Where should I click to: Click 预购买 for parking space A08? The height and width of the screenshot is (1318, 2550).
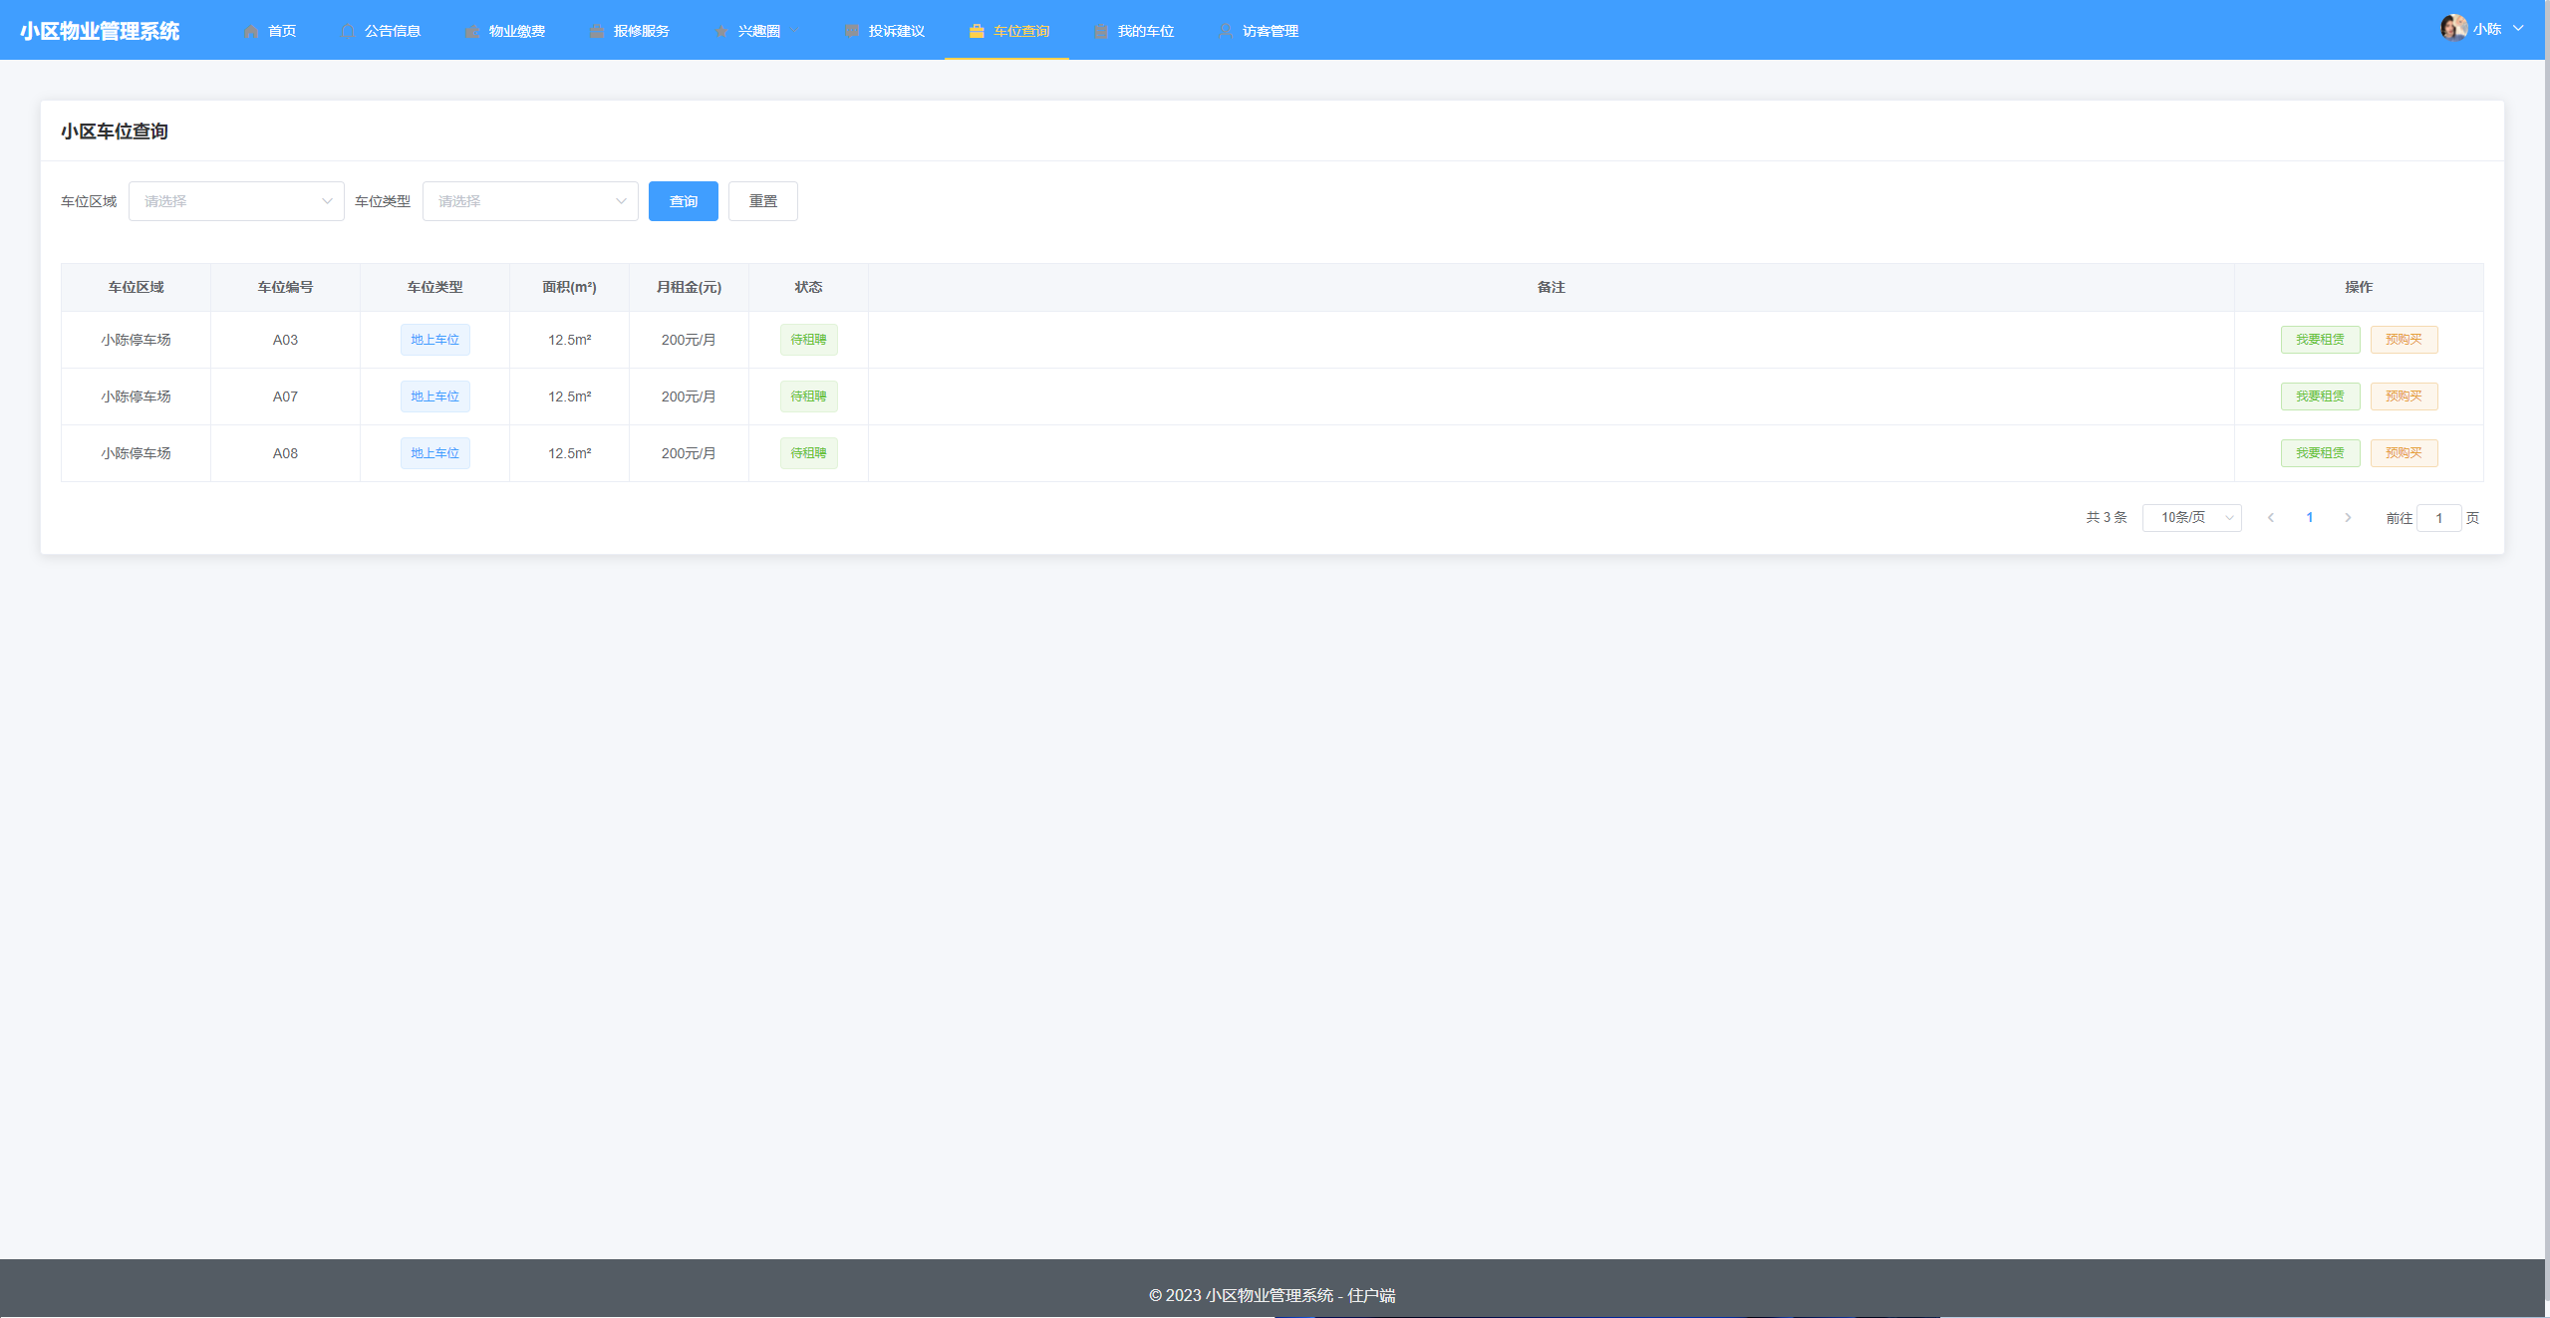2404,453
